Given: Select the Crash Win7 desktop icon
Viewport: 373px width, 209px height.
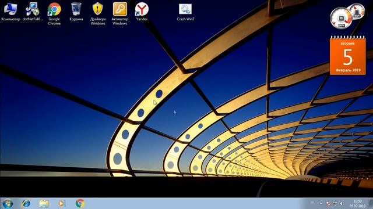Looking at the screenshot, I should pyautogui.click(x=185, y=12).
